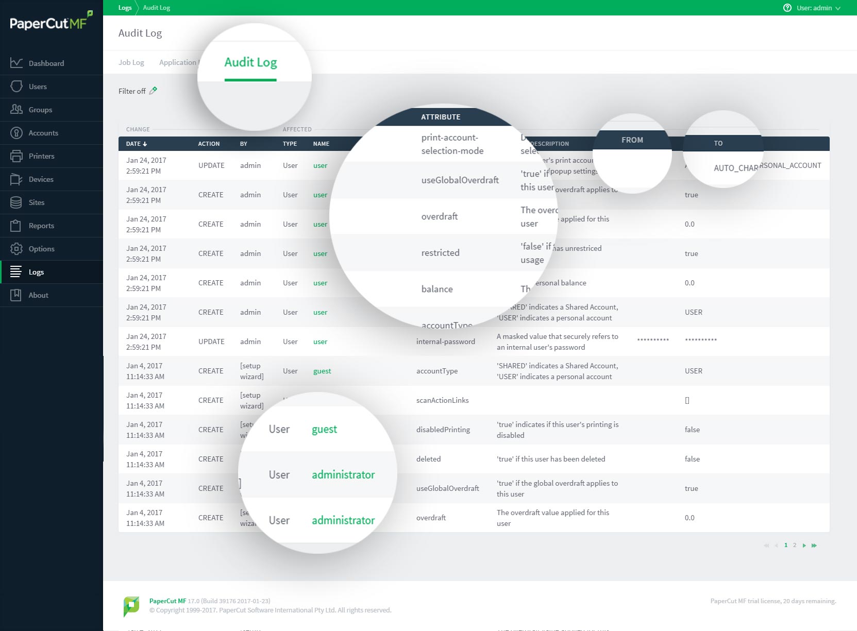Open the administrator link in the last overdraft row

[x=343, y=520]
